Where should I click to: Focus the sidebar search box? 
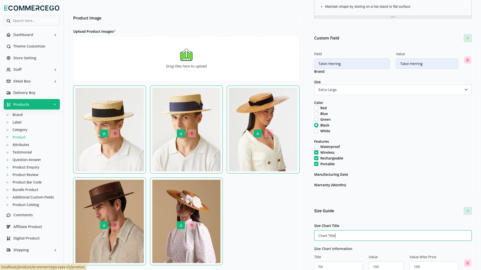32,21
